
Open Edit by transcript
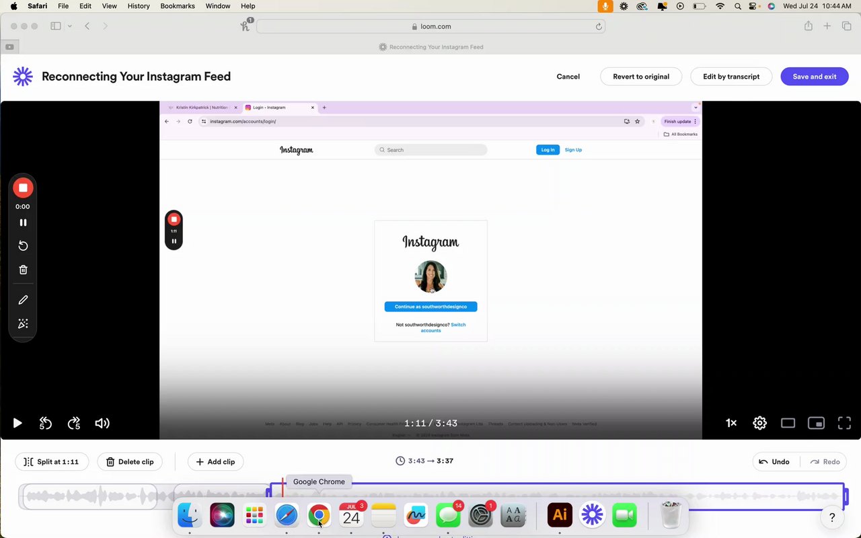click(731, 77)
